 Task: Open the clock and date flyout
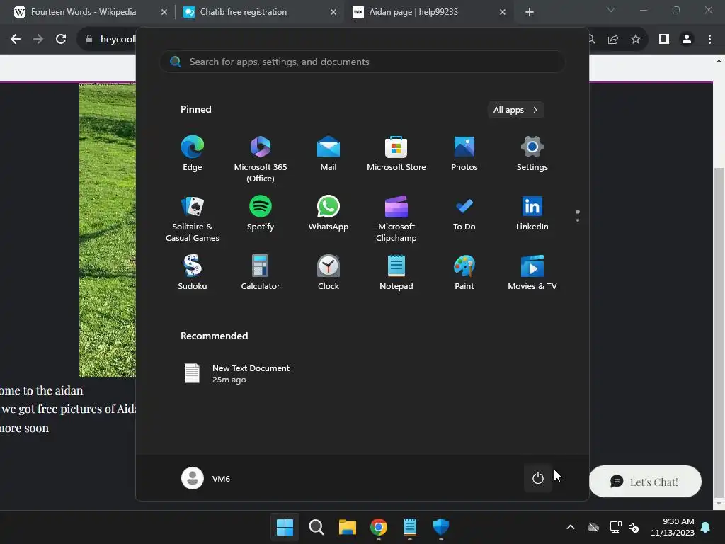tap(673, 527)
